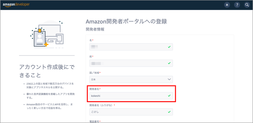Click the Amazon Developer logo

[16, 5]
